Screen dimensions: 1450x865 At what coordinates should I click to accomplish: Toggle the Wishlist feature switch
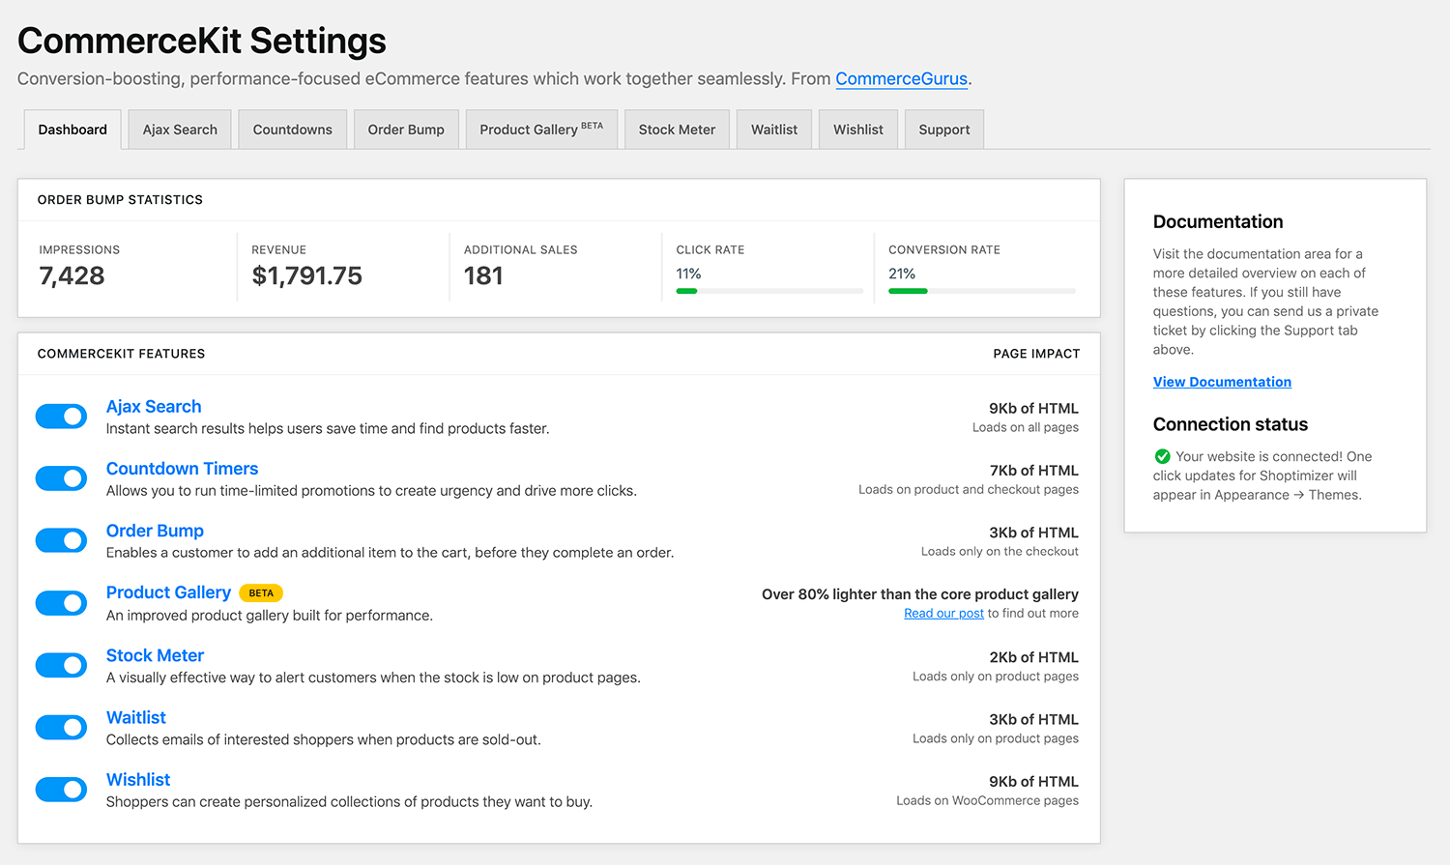pos(61,790)
